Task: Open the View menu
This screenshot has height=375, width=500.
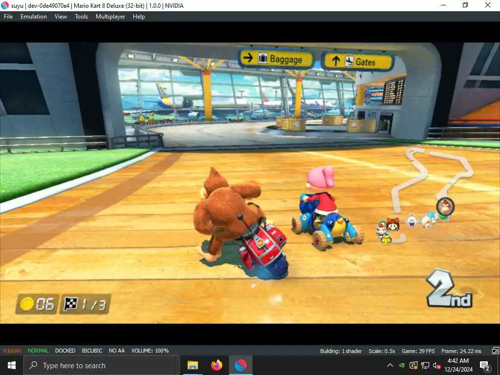Action: [x=61, y=17]
